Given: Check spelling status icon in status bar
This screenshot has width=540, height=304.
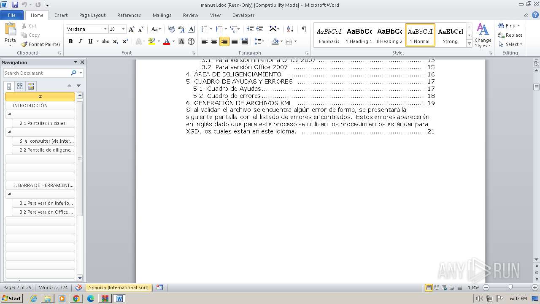Looking at the screenshot, I should pos(78,288).
